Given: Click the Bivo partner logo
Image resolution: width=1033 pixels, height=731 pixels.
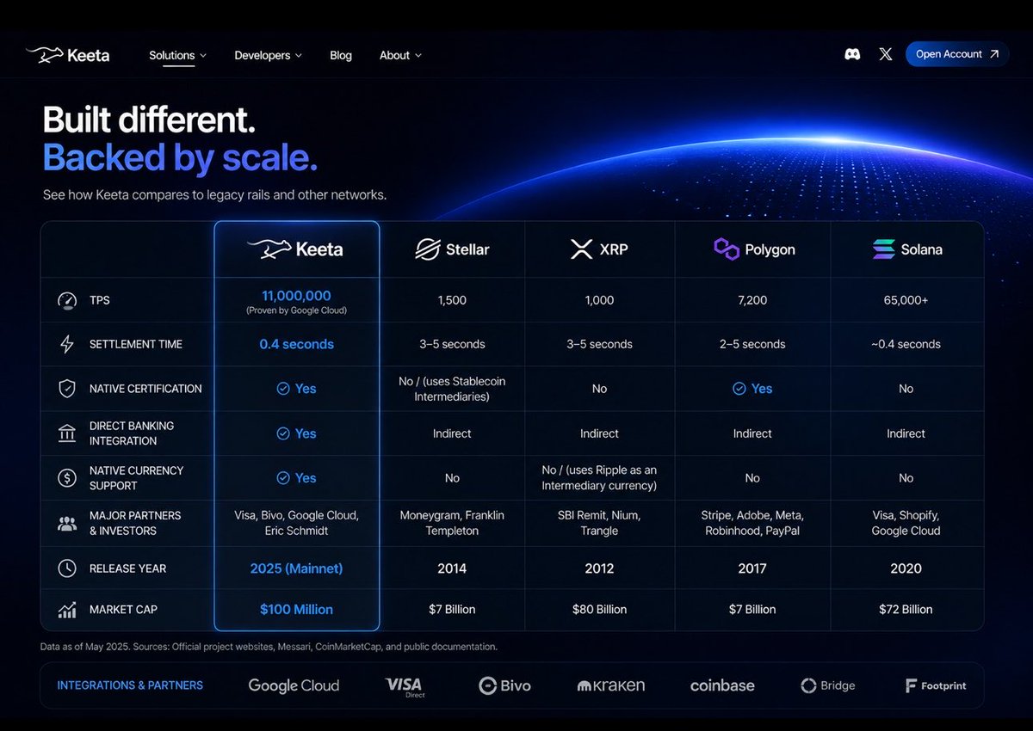Looking at the screenshot, I should [504, 685].
